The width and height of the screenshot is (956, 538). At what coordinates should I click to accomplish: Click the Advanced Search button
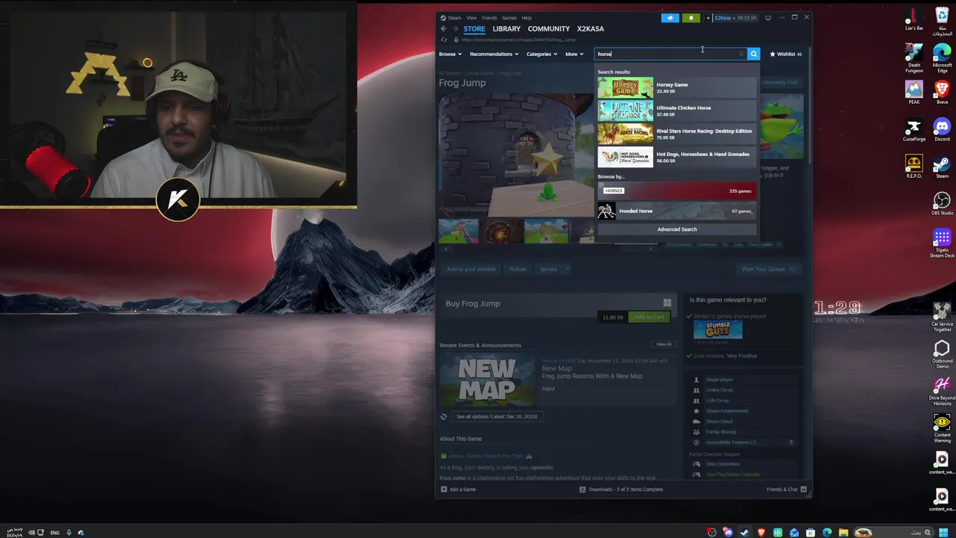coord(677,229)
